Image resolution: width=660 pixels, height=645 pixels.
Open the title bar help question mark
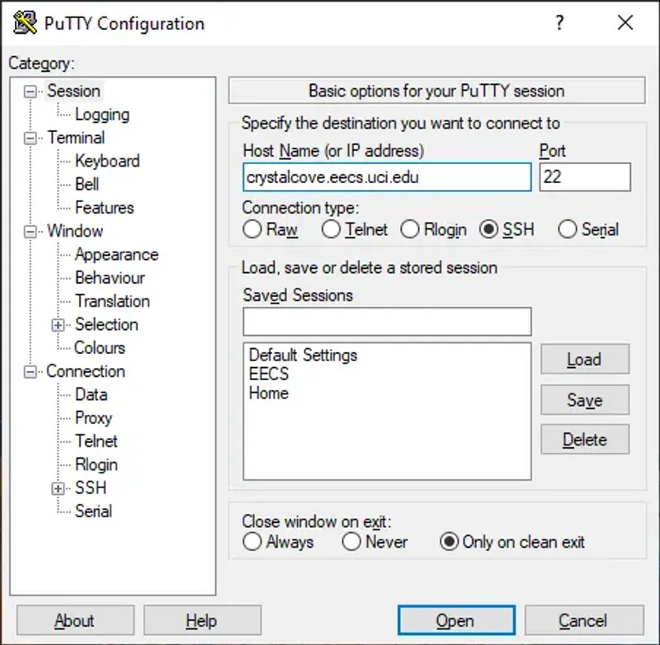click(559, 24)
